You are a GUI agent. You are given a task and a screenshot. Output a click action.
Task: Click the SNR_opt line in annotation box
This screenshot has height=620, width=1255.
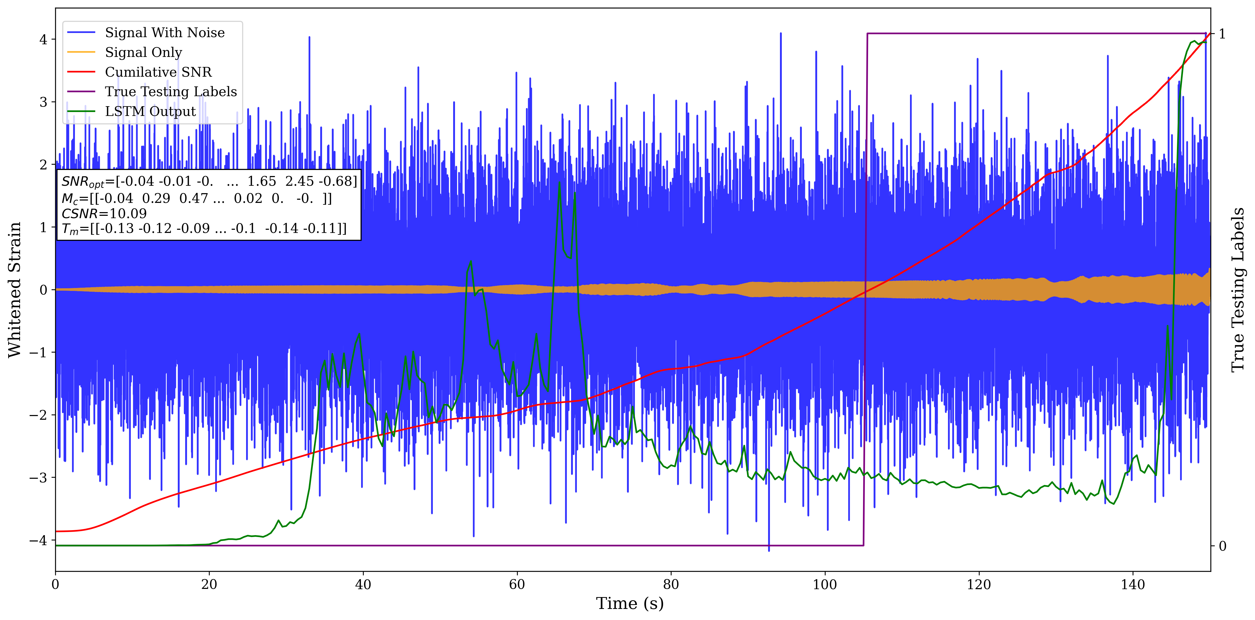209,182
